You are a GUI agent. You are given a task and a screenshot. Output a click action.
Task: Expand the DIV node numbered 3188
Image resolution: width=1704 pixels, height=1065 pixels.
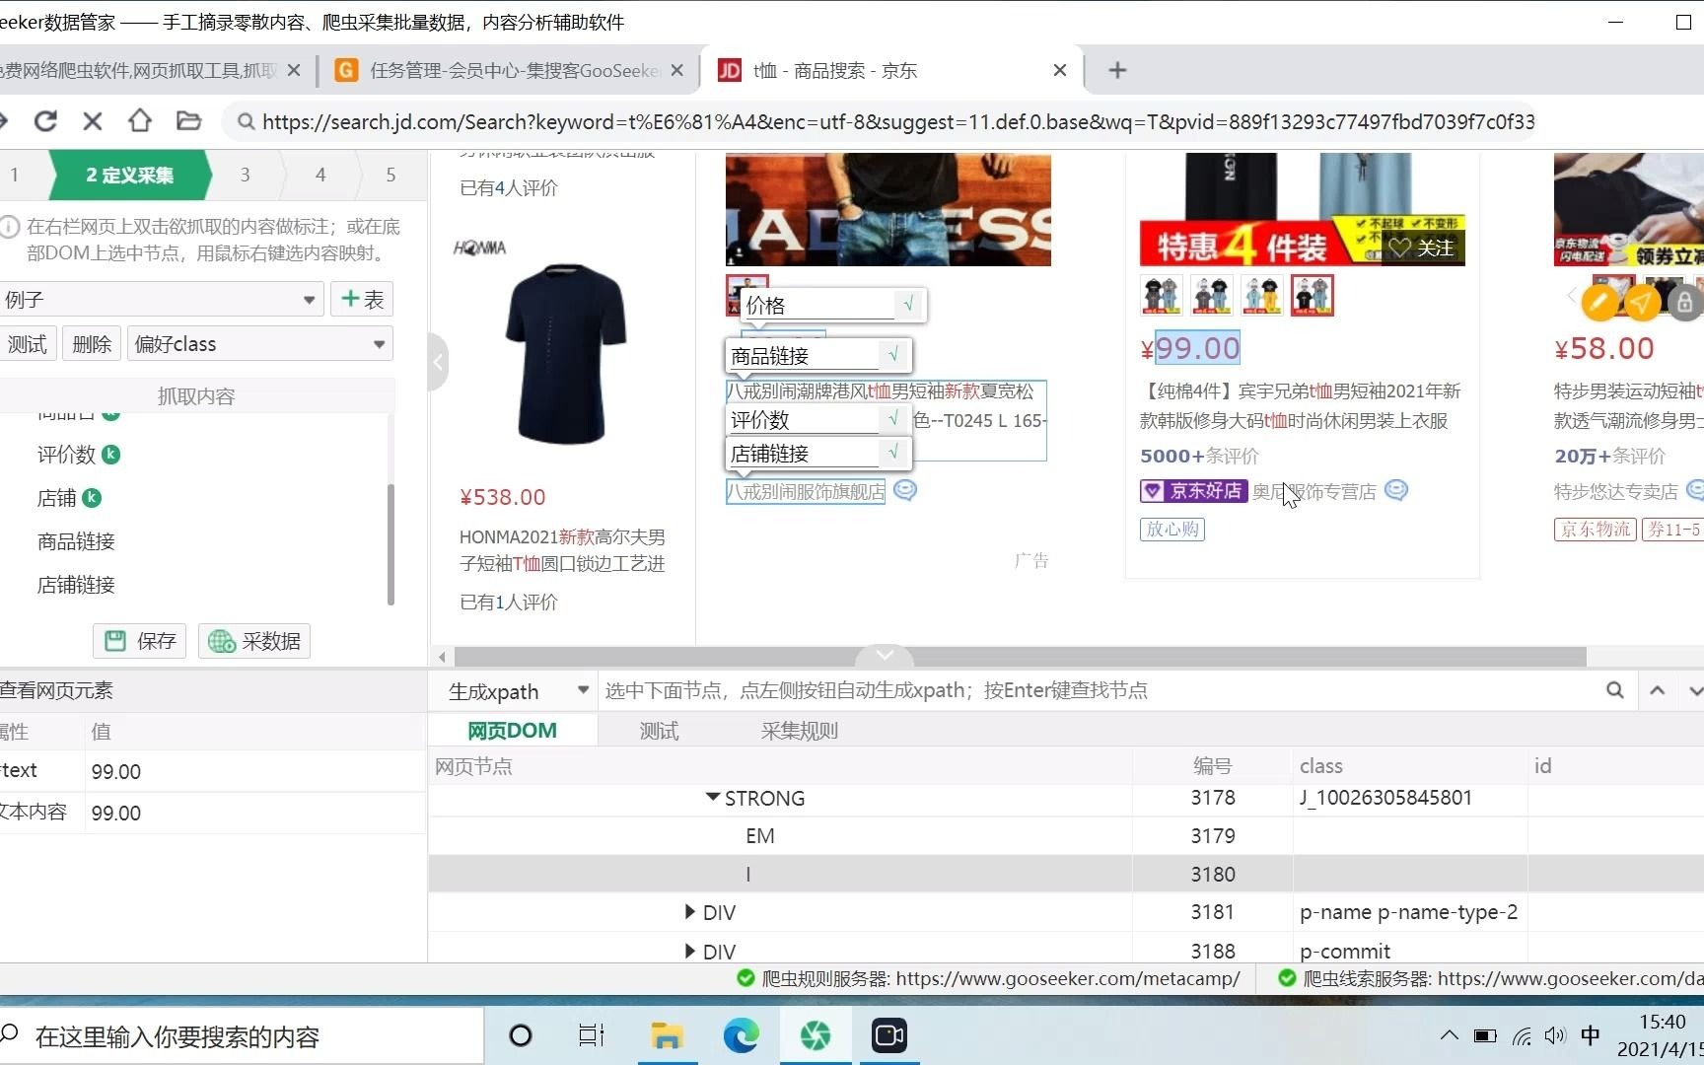[x=690, y=951]
